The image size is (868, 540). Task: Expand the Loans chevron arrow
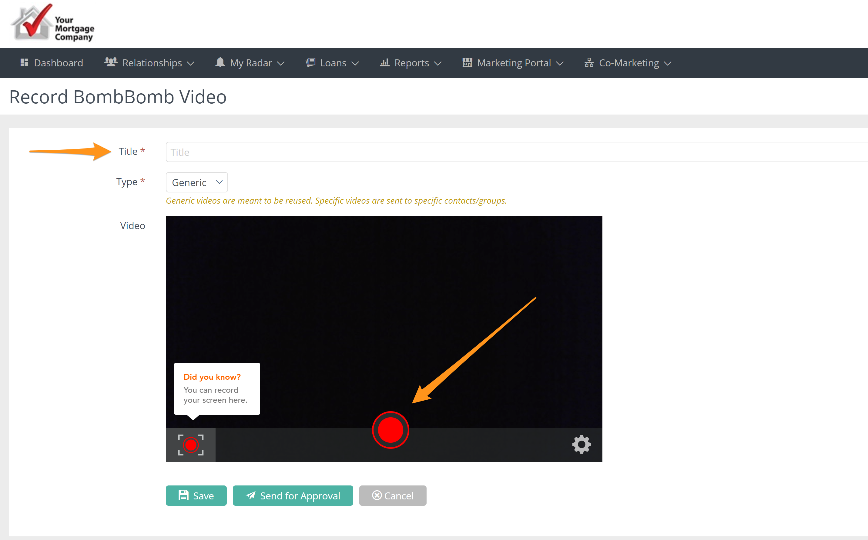(x=355, y=64)
